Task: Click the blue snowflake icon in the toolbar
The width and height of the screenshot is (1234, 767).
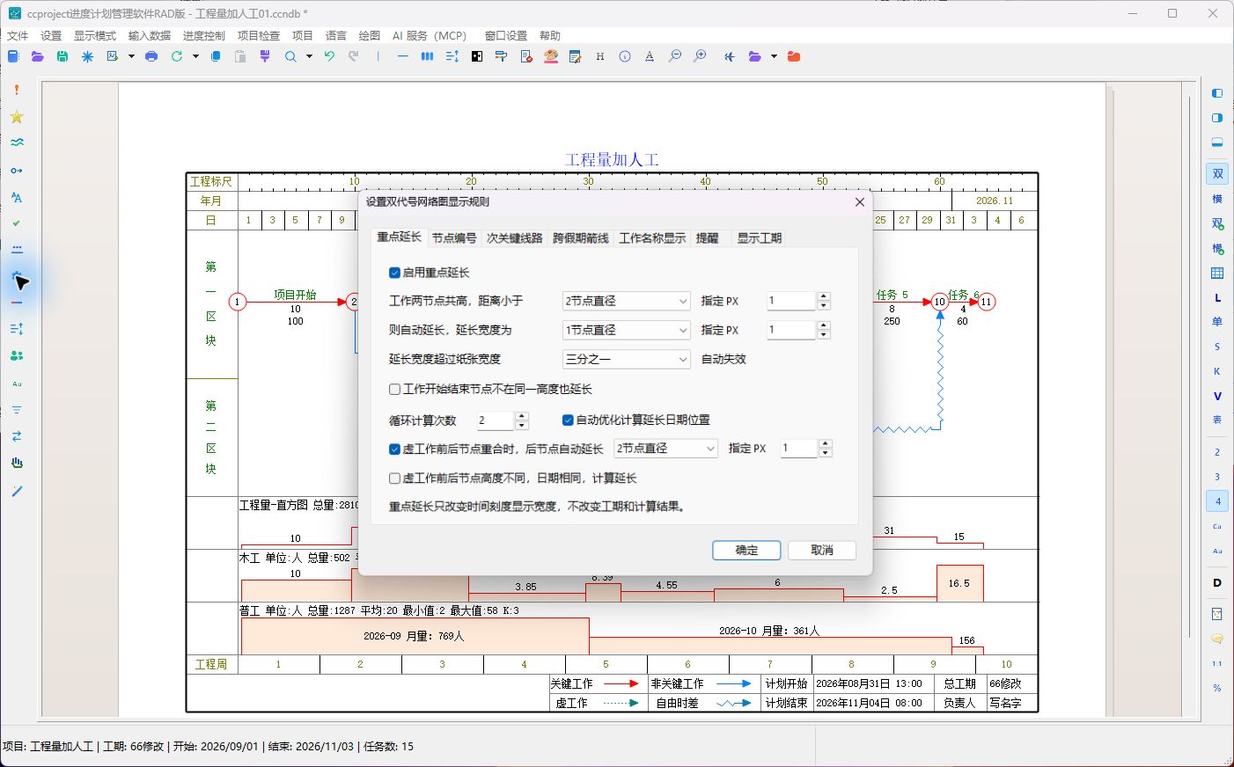Action: point(87,56)
